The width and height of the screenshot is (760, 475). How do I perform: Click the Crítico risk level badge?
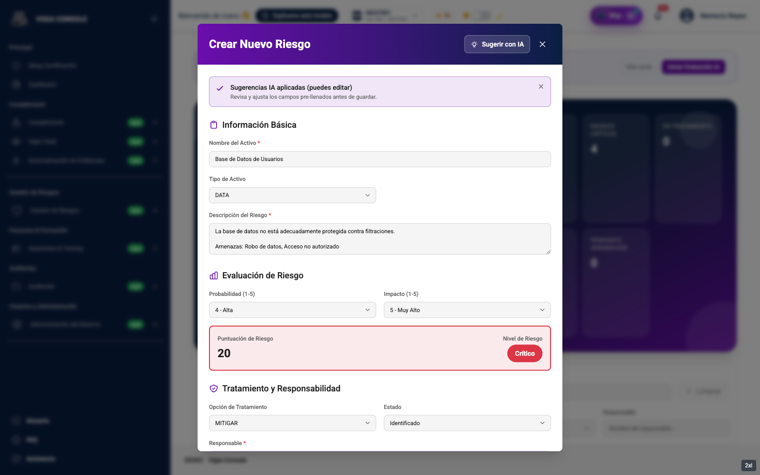click(525, 353)
